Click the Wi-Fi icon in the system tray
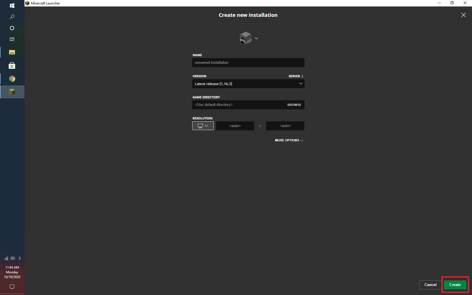 (x=6, y=258)
